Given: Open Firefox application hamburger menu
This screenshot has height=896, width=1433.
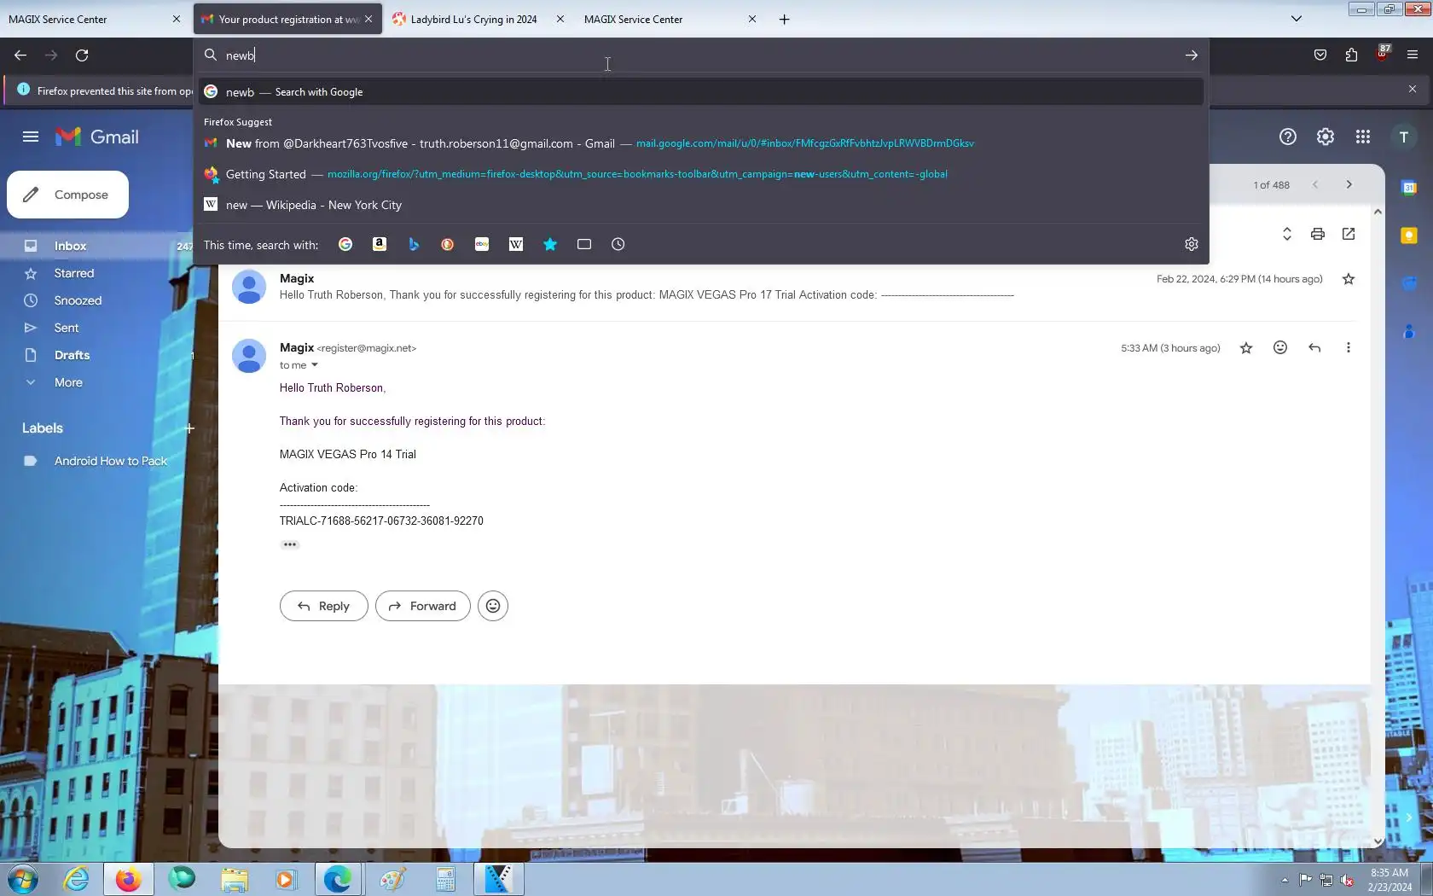Looking at the screenshot, I should coord(1413,55).
